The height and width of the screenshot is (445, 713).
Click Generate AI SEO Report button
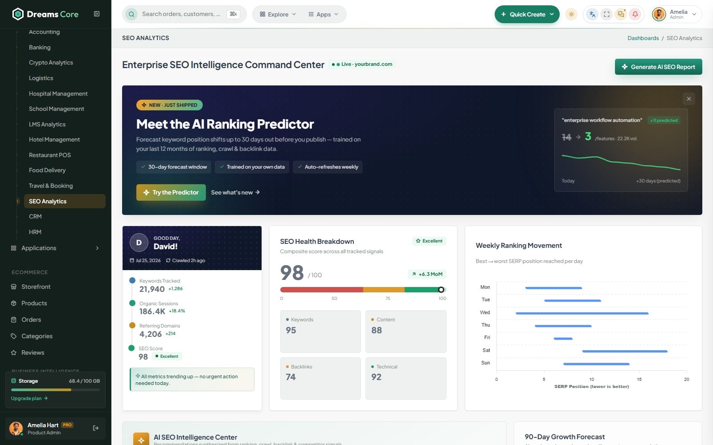point(659,67)
